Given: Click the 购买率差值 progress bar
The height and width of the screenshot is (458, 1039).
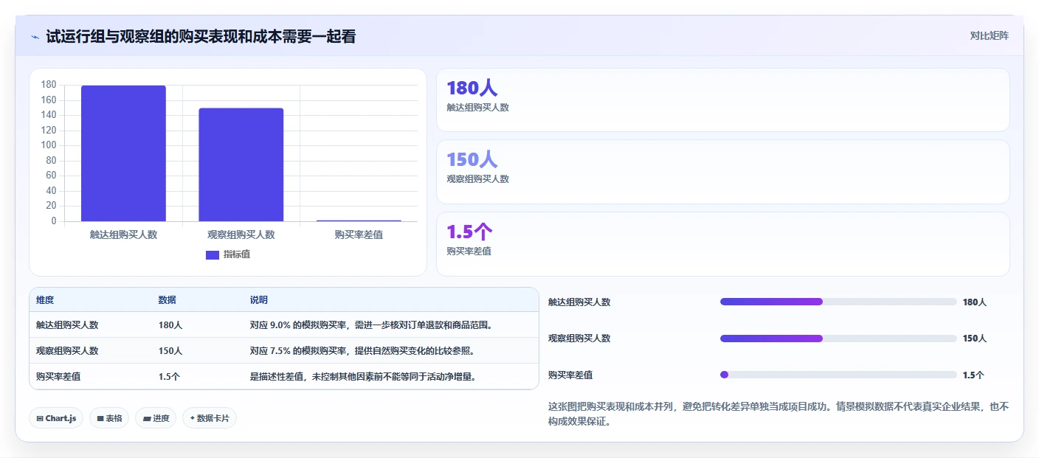Looking at the screenshot, I should pyautogui.click(x=838, y=375).
